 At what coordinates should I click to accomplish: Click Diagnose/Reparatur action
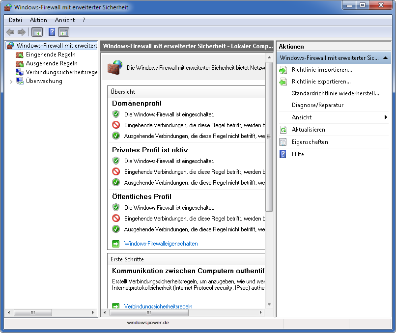(318, 105)
